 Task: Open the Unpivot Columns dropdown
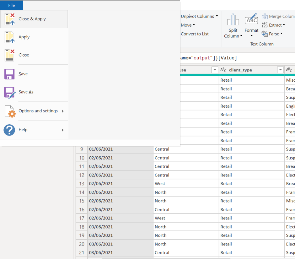pos(200,16)
